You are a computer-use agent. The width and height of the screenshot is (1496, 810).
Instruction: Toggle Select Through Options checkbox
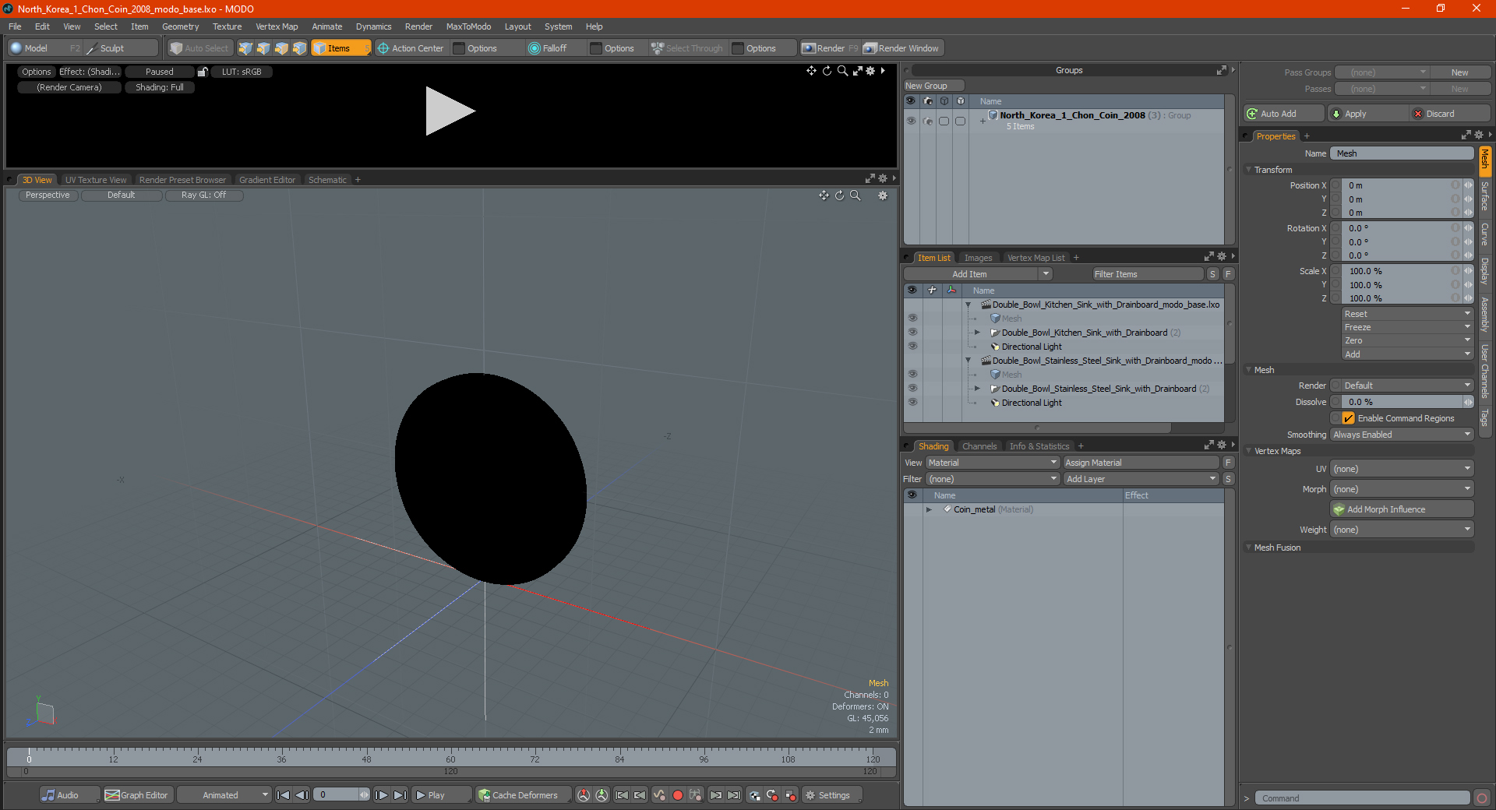(738, 48)
